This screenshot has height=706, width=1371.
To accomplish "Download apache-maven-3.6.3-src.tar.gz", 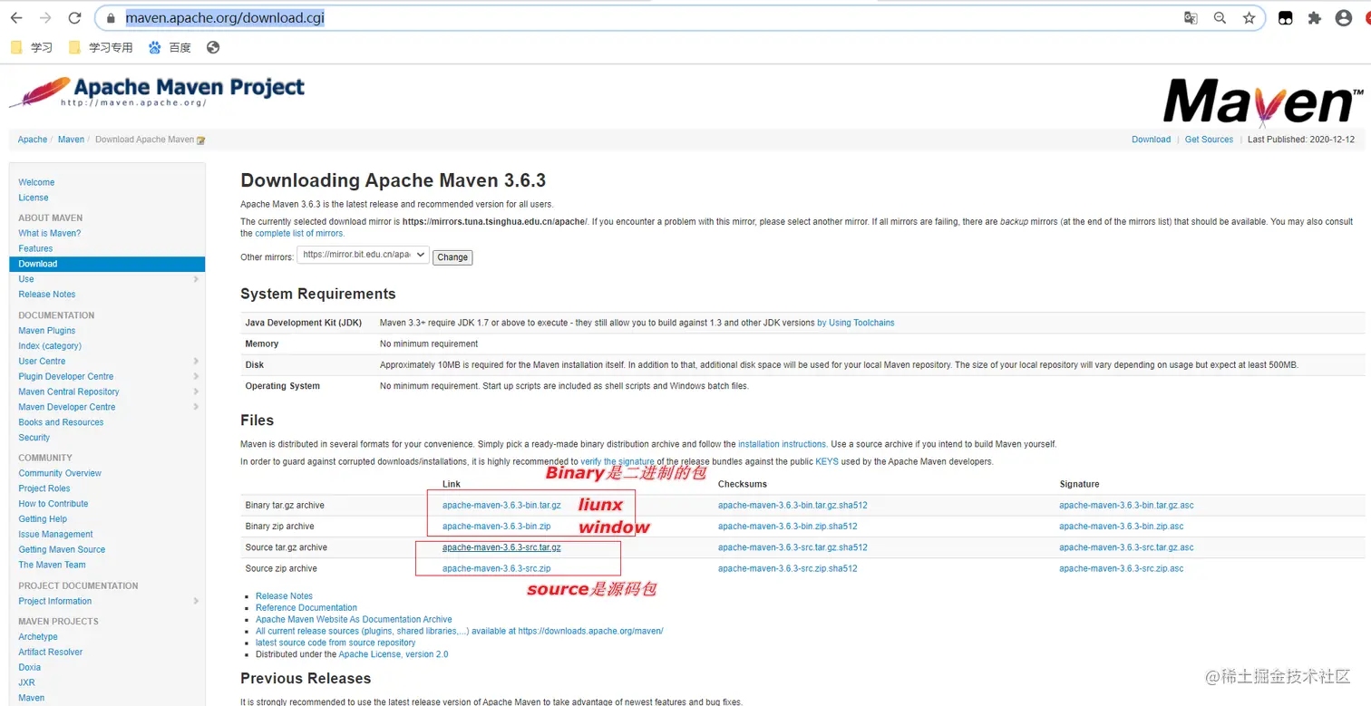I will coord(501,547).
